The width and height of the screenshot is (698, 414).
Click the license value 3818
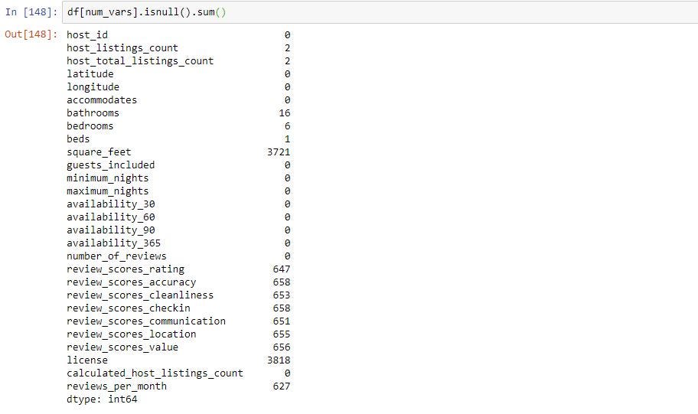(279, 360)
